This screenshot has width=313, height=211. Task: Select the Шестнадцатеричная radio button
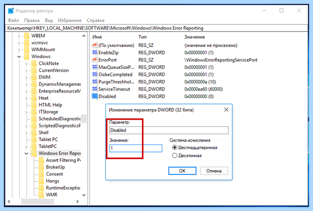pos(174,147)
